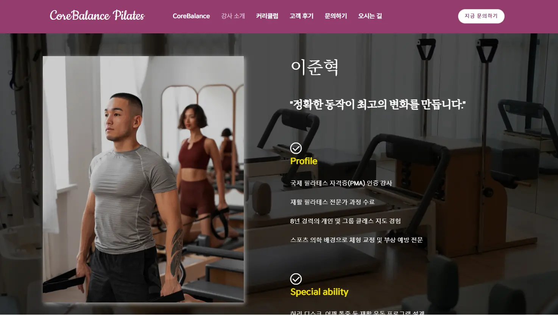Image resolution: width=558 pixels, height=315 pixels.
Task: Click the Special ability section heading
Action: point(319,292)
